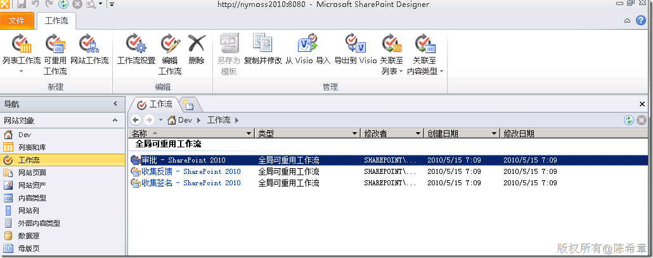653x258 pixels.
Task: Open 网站页面 in the navigation pane
Action: tap(63, 173)
